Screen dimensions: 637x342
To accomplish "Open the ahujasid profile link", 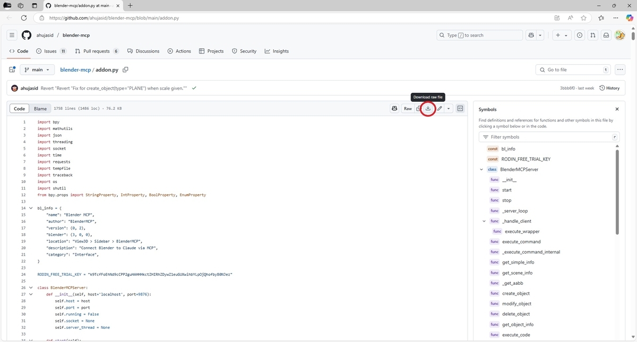I will click(44, 35).
